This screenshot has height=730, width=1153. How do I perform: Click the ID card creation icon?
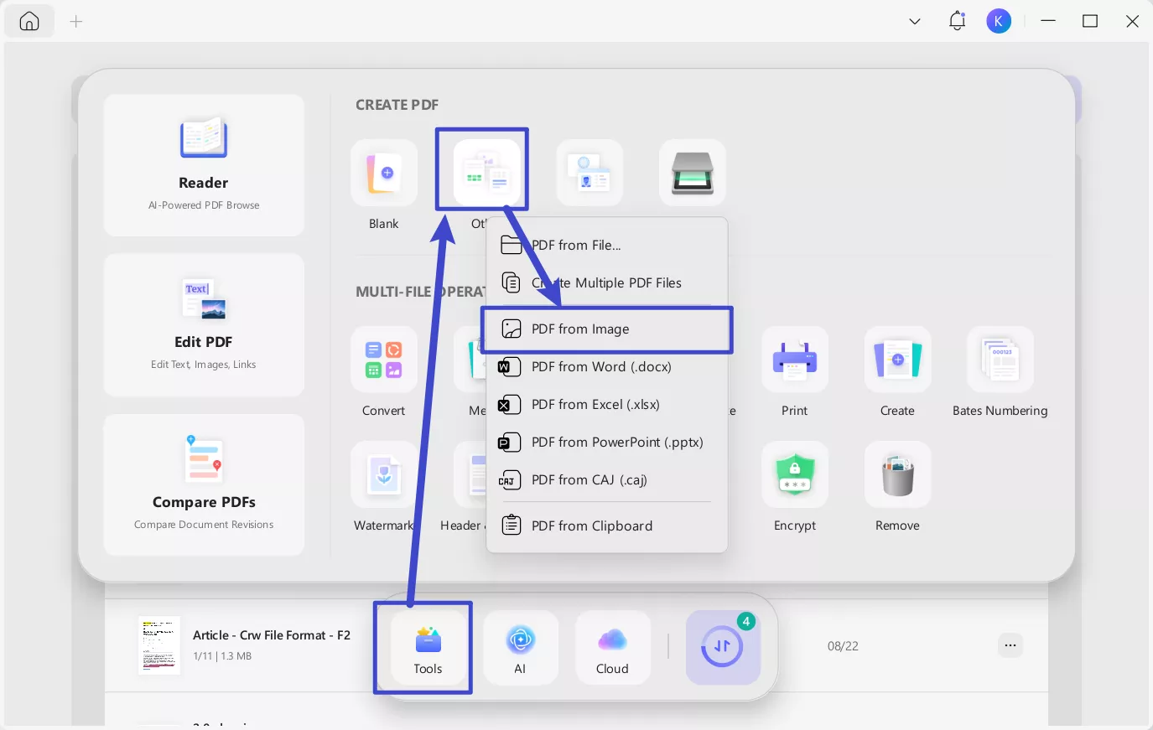pyautogui.click(x=589, y=172)
